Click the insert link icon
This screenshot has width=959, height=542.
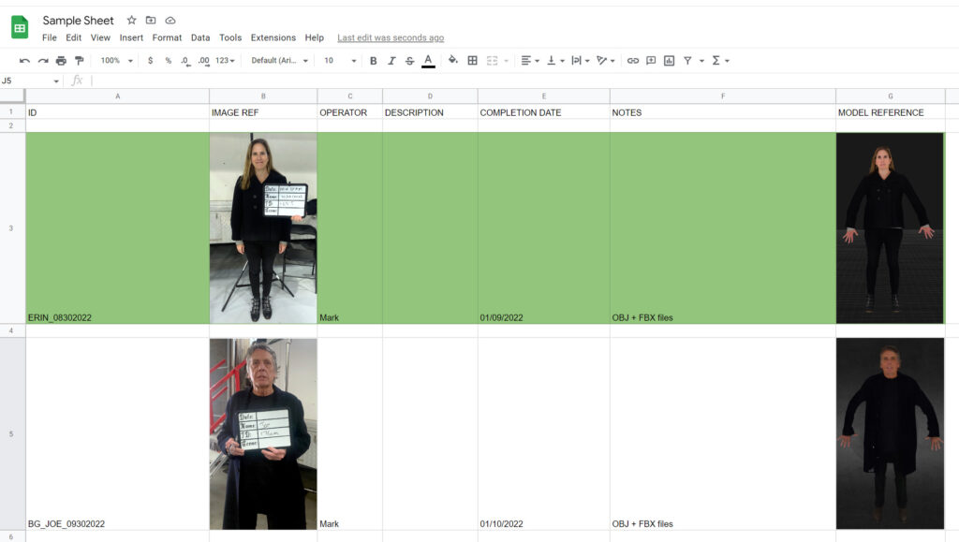coord(633,61)
